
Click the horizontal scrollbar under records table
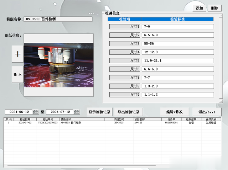(82, 165)
